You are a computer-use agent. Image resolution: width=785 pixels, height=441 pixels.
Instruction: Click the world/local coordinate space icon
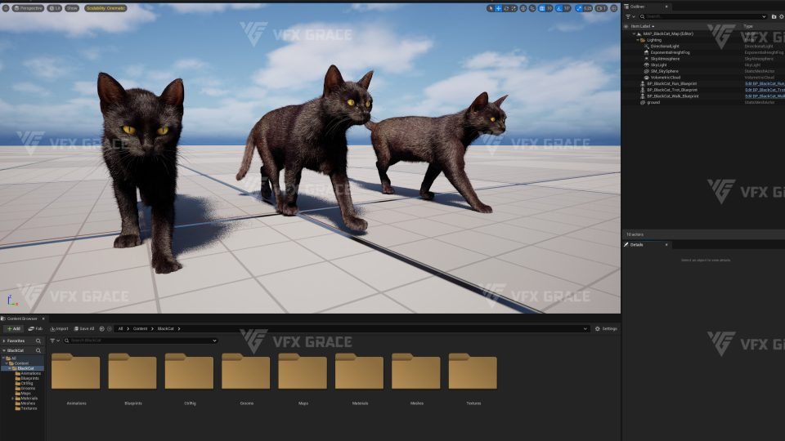pos(523,8)
